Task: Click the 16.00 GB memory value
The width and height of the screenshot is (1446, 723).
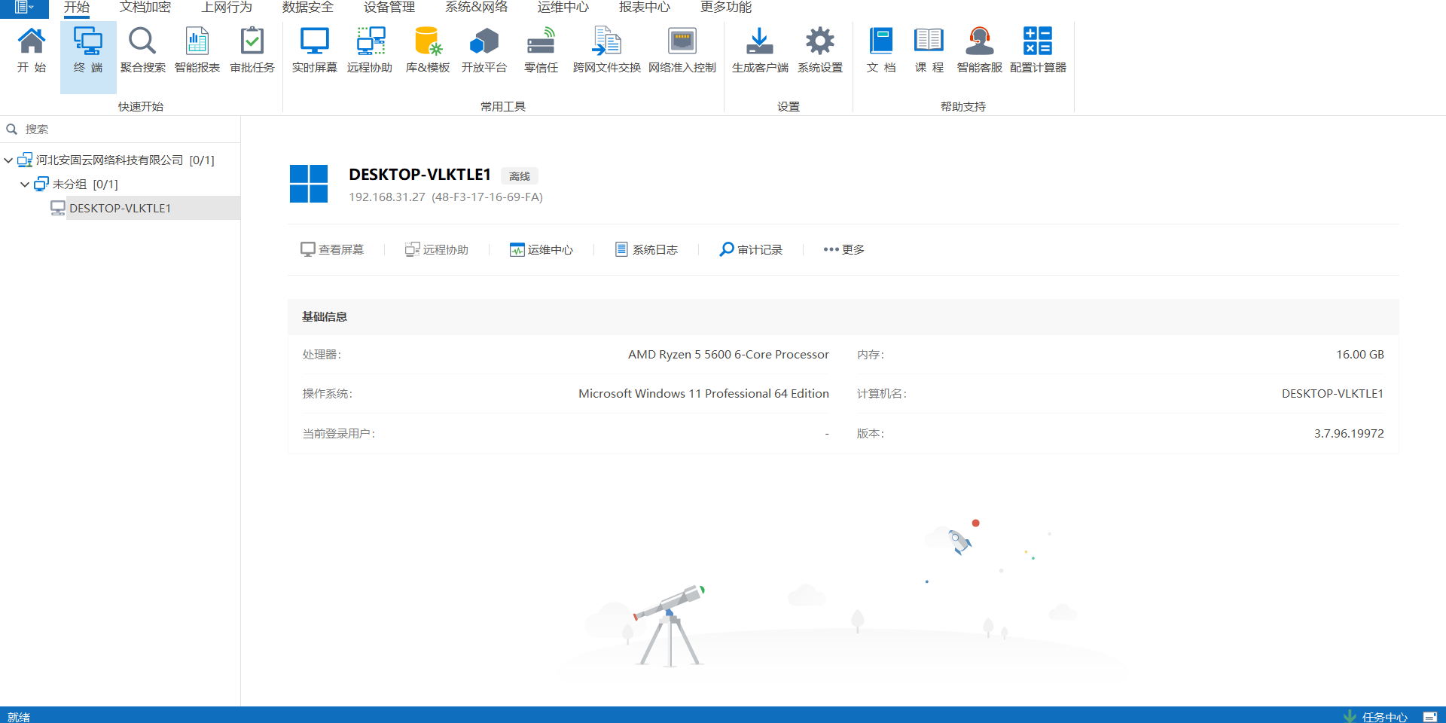Action: coord(1360,355)
